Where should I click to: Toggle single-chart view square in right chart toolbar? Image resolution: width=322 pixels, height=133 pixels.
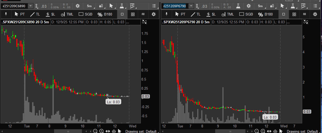284,14
